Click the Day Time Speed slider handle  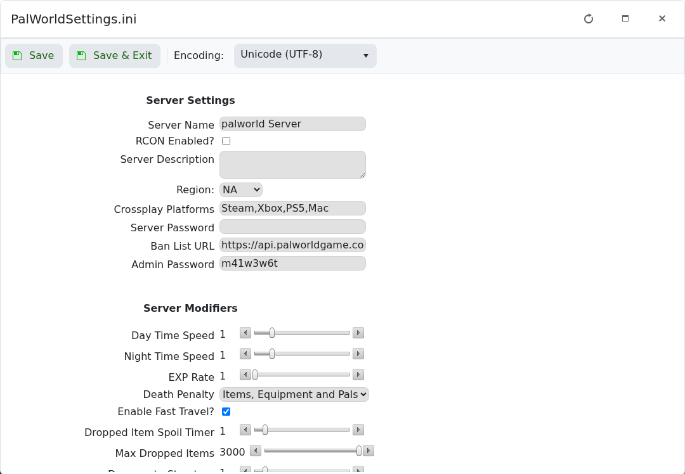pyautogui.click(x=271, y=333)
